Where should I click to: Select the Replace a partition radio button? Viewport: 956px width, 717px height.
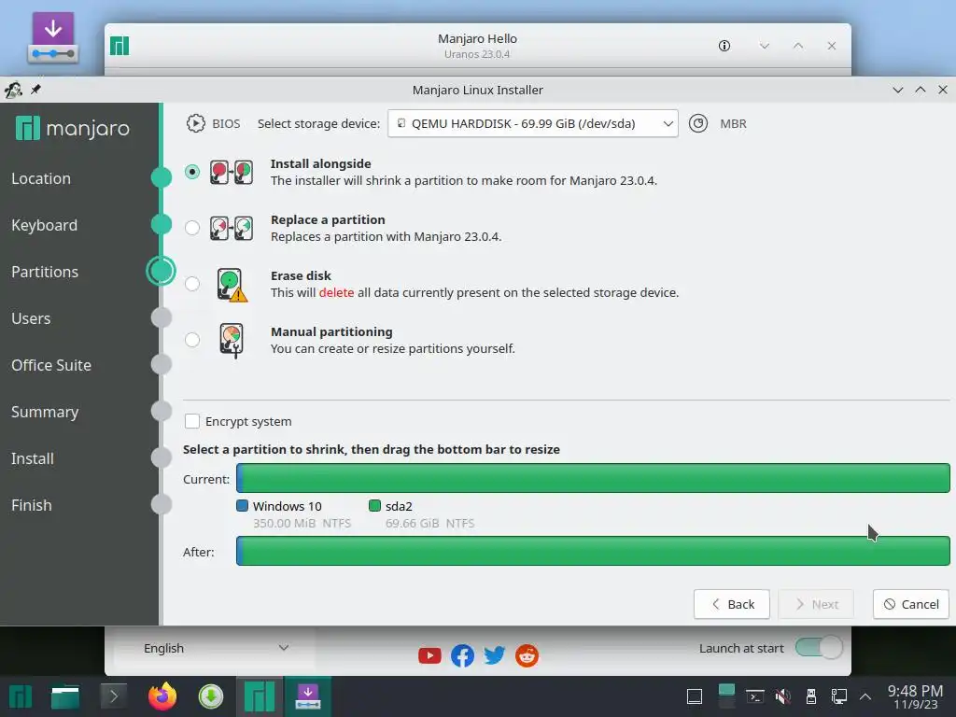point(192,228)
